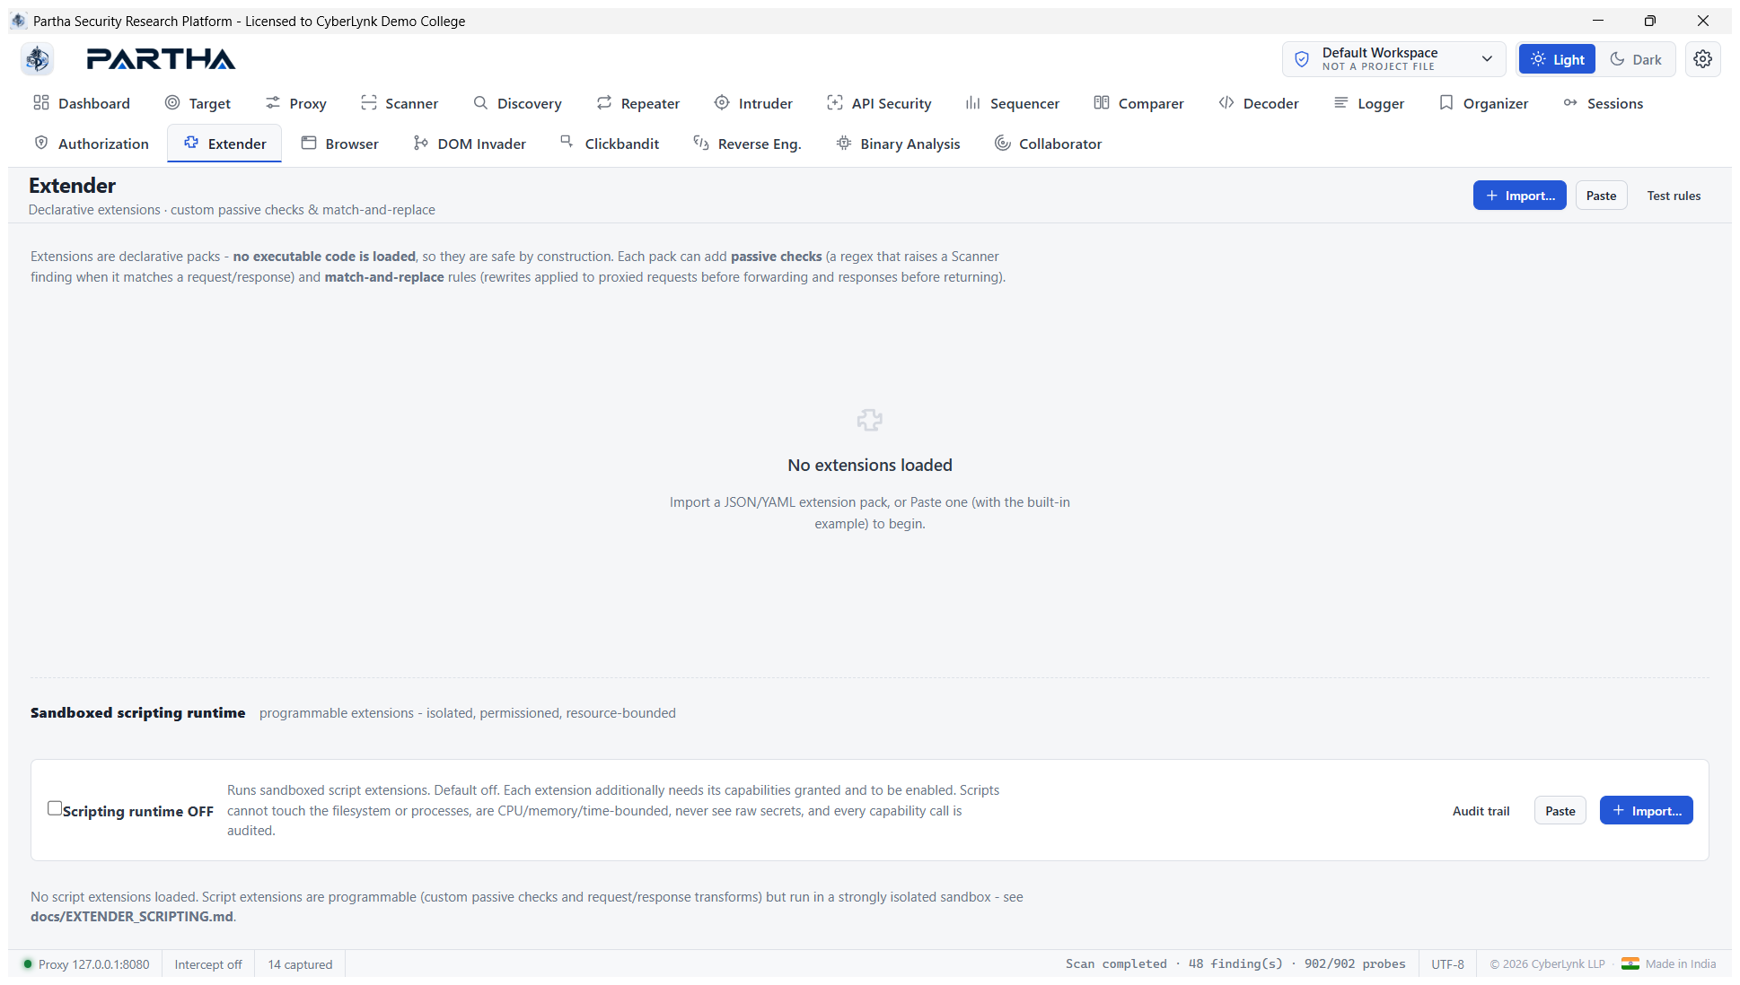Open Clickbandit via its icon
The width and height of the screenshot is (1740, 985).
pyautogui.click(x=567, y=142)
